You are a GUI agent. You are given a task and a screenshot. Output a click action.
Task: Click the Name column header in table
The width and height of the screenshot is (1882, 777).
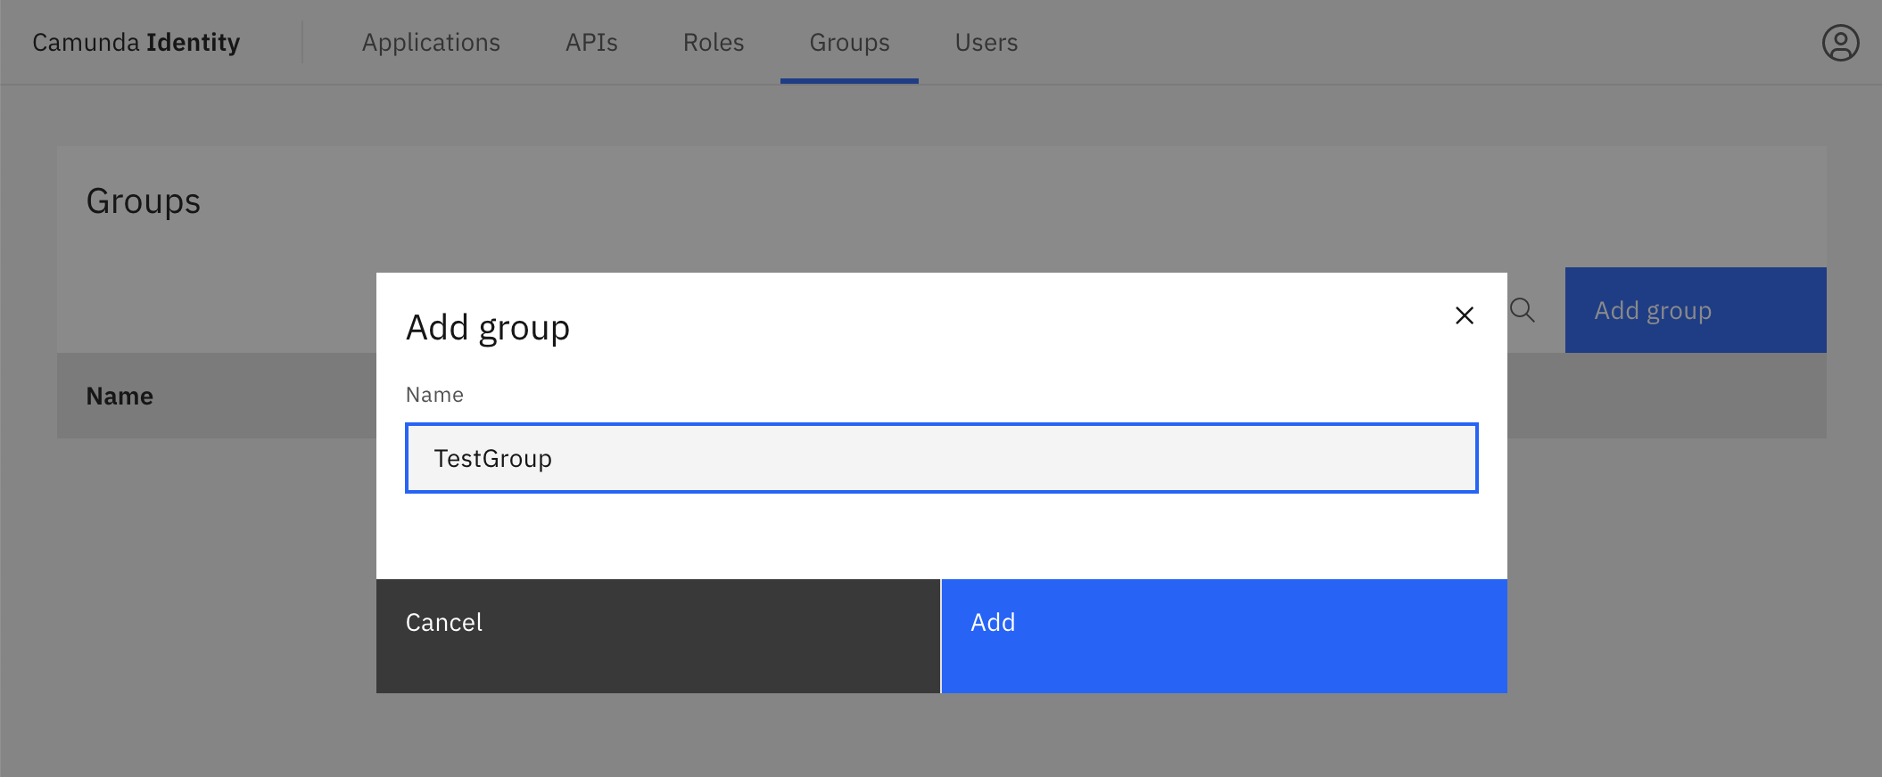(x=120, y=396)
